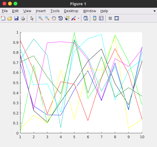Click the Link Plot icon
This screenshot has height=147, width=157.
(x=86, y=18)
